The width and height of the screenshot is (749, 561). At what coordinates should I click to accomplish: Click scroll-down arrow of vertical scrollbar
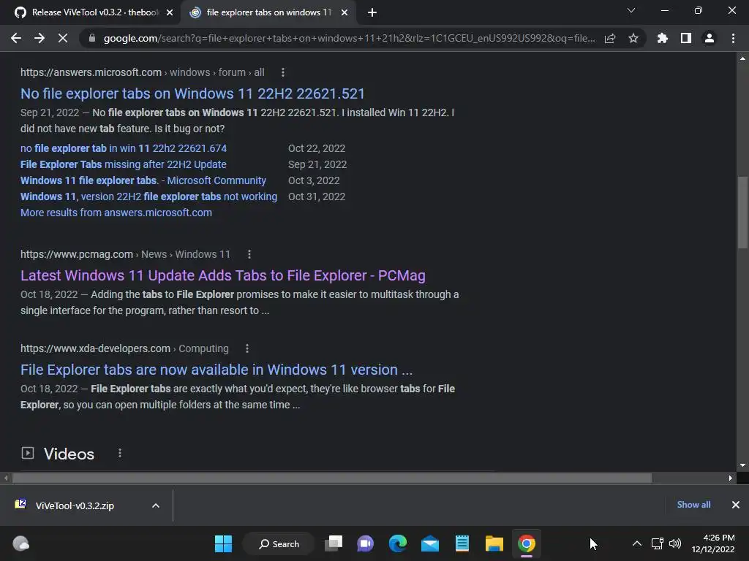(742, 465)
